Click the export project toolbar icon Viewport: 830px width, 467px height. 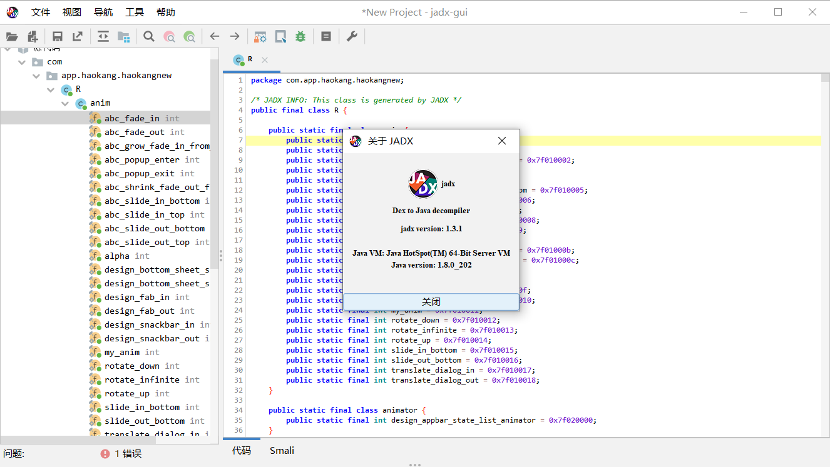(x=78, y=36)
